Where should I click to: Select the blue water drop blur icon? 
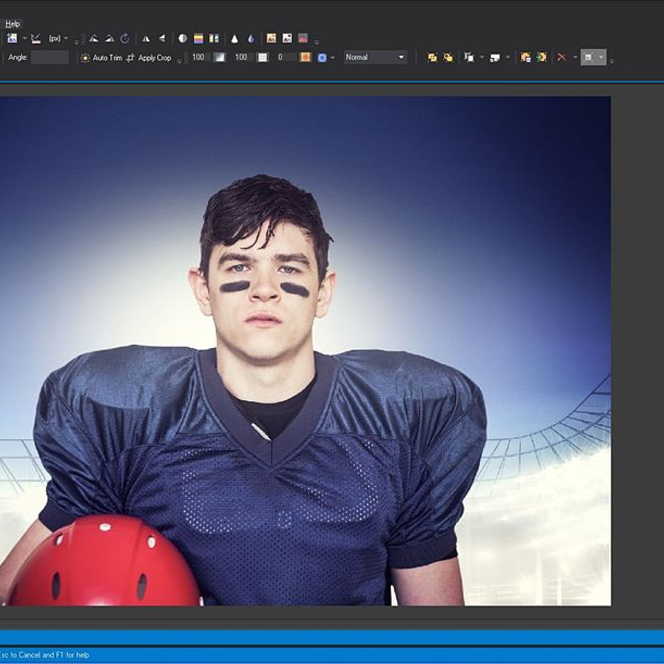tap(251, 39)
